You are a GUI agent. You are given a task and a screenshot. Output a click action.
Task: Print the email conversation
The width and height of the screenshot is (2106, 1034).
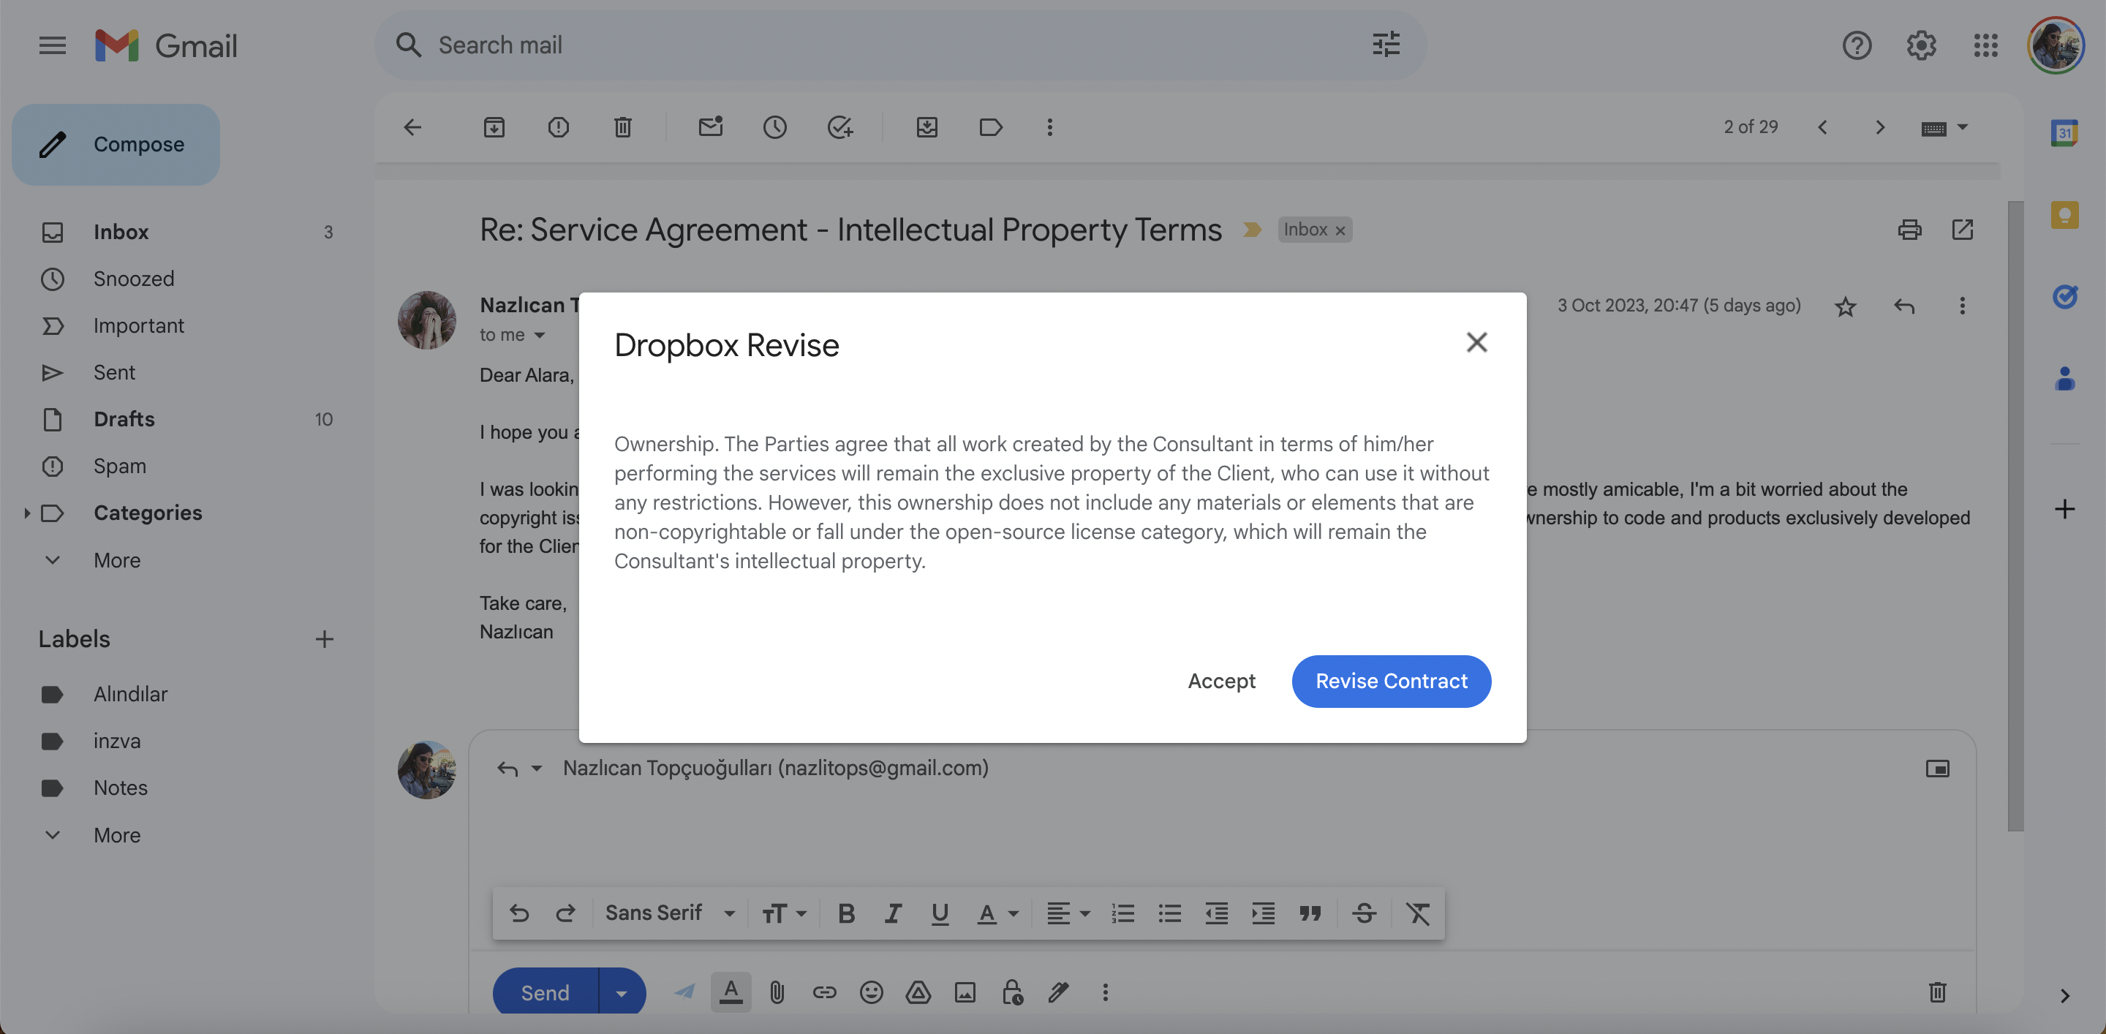pos(1909,230)
